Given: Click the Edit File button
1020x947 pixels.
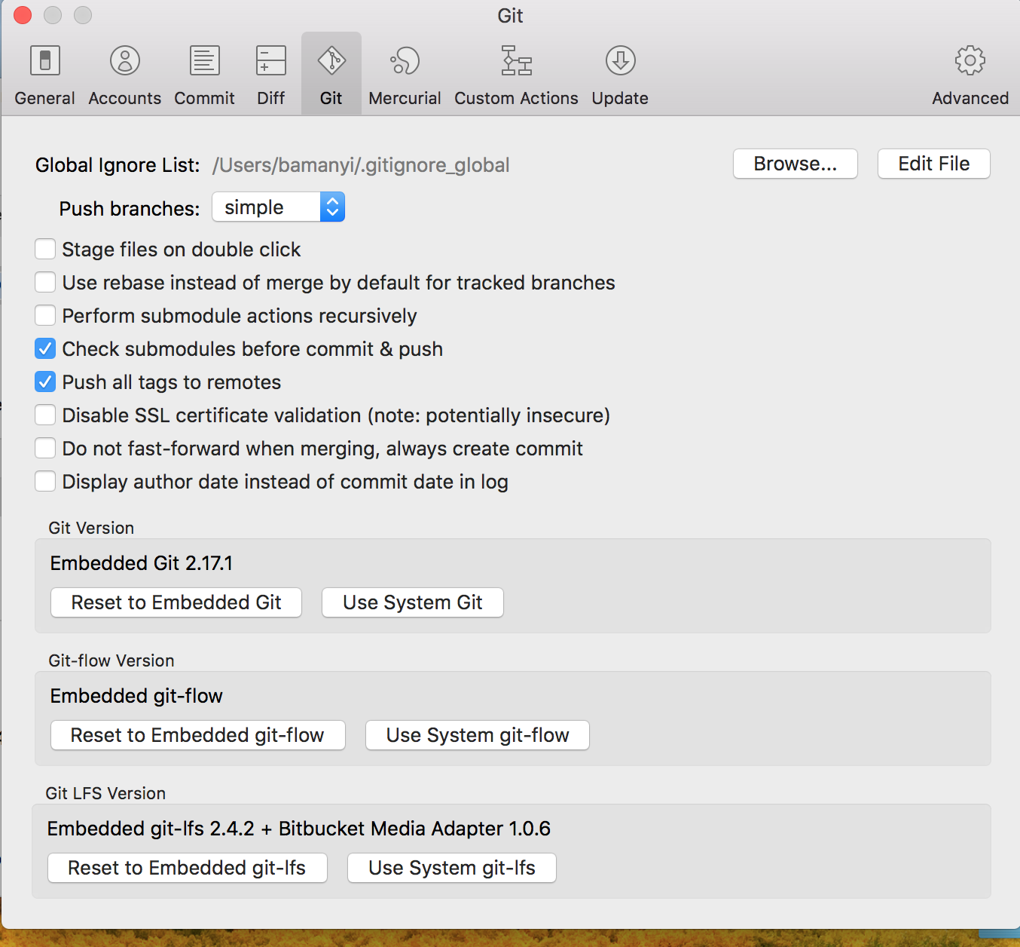Looking at the screenshot, I should [x=934, y=164].
